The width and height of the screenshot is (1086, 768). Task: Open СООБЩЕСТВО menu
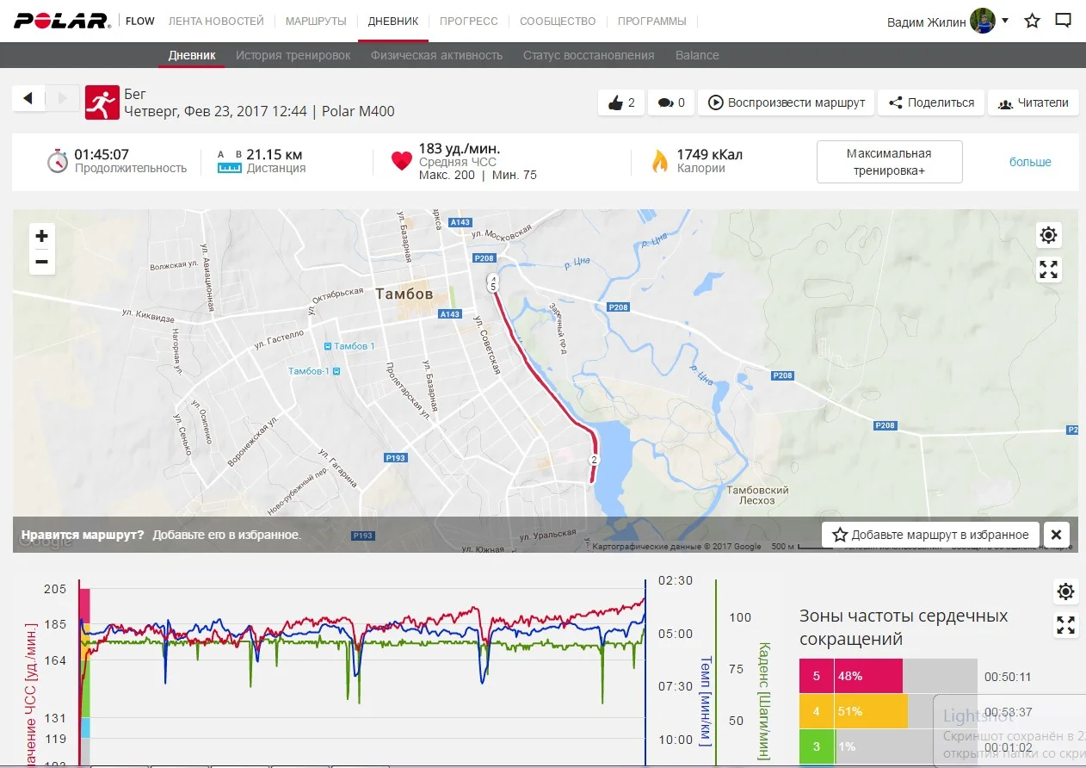(558, 22)
